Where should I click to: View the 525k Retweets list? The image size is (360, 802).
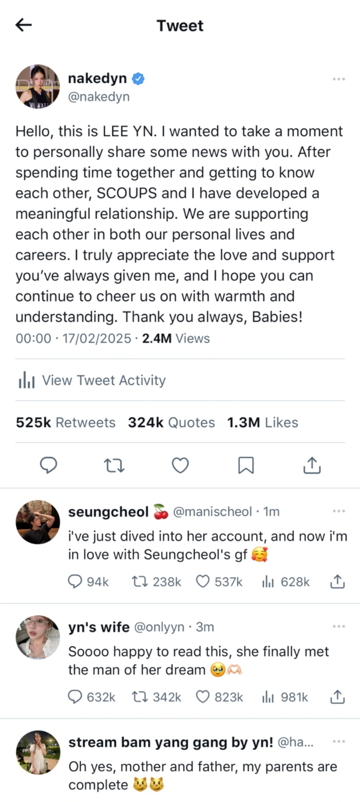pyautogui.click(x=66, y=422)
